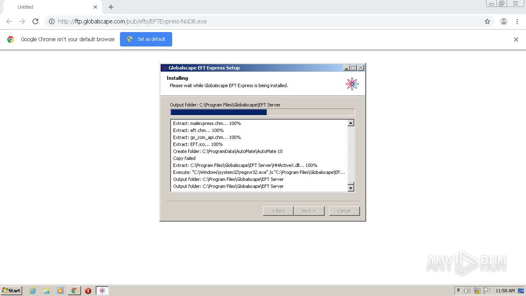Click the install log scroll up arrow
The image size is (526, 296).
(351, 123)
